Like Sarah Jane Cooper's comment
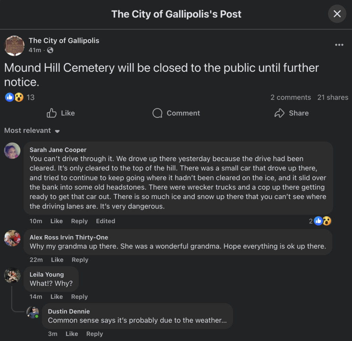Viewport: 352px width, 341px height. tap(56, 221)
